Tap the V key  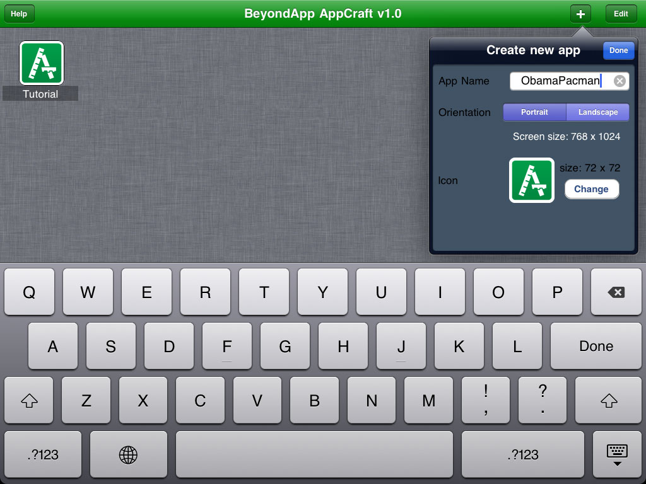[257, 400]
